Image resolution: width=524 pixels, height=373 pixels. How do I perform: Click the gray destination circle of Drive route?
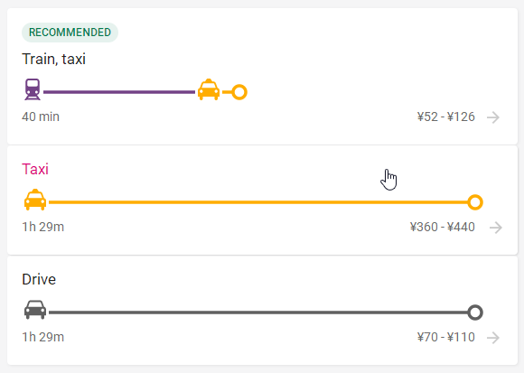[x=475, y=312]
